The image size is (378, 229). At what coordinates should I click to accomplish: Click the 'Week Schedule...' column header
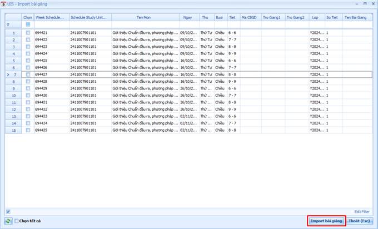pyautogui.click(x=52, y=17)
